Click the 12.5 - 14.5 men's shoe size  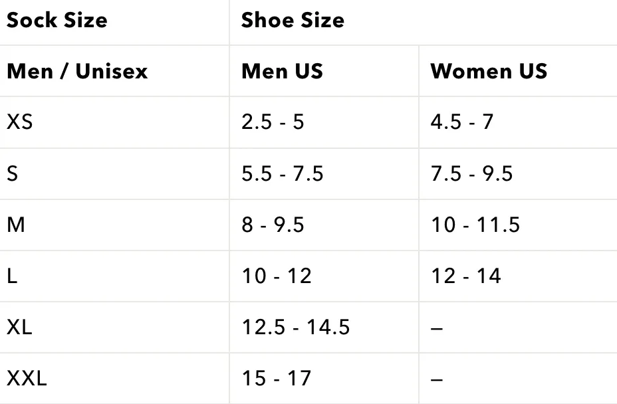pyautogui.click(x=295, y=327)
